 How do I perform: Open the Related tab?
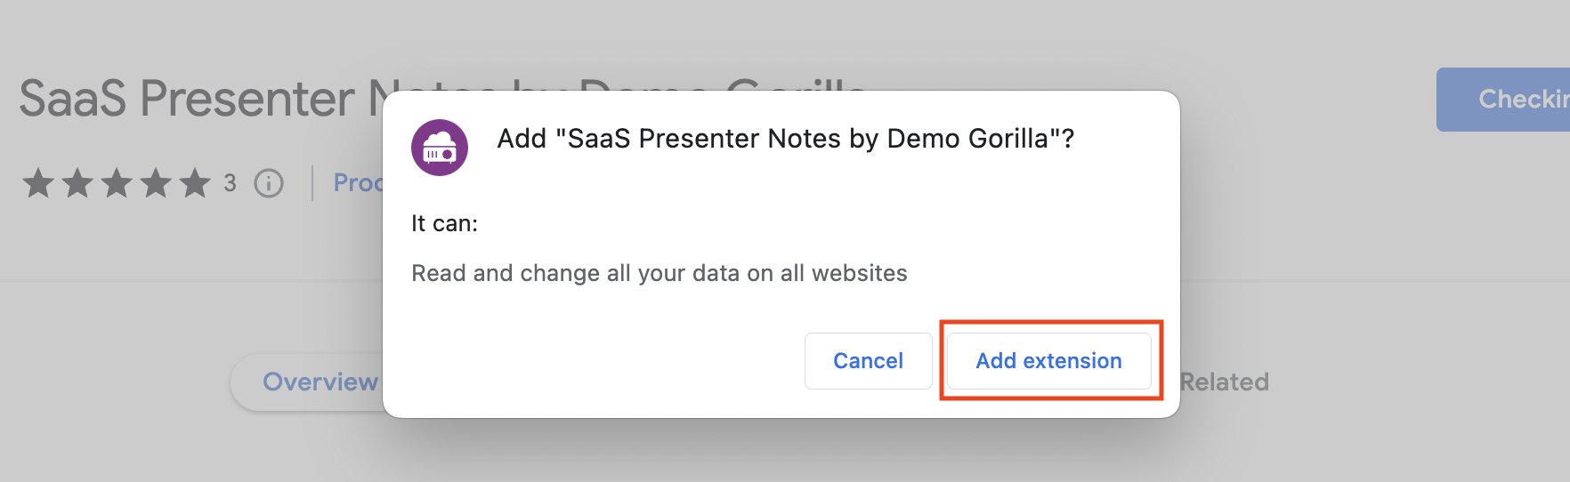coord(1225,382)
